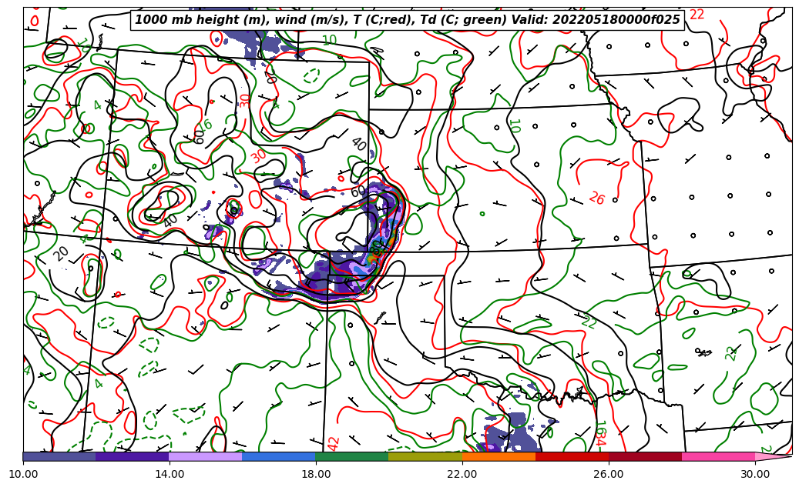
Task: Select the 18.00 colorbar tick label
Action: [316, 474]
